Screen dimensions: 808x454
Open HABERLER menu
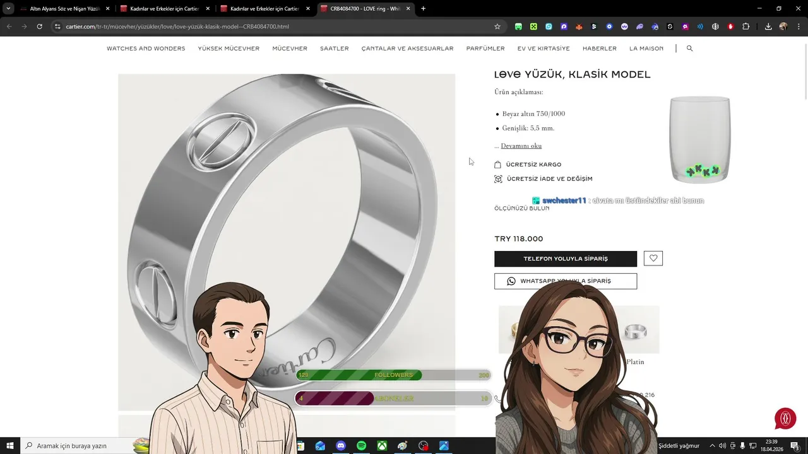point(600,49)
